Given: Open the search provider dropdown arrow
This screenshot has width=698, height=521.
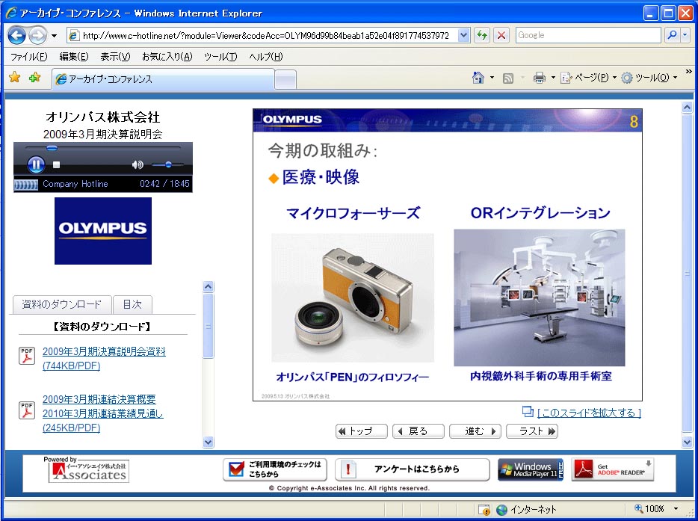Looking at the screenshot, I should (x=686, y=35).
